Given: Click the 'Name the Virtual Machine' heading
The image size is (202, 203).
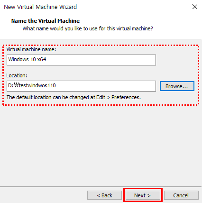Looking at the screenshot, I should tap(46, 21).
